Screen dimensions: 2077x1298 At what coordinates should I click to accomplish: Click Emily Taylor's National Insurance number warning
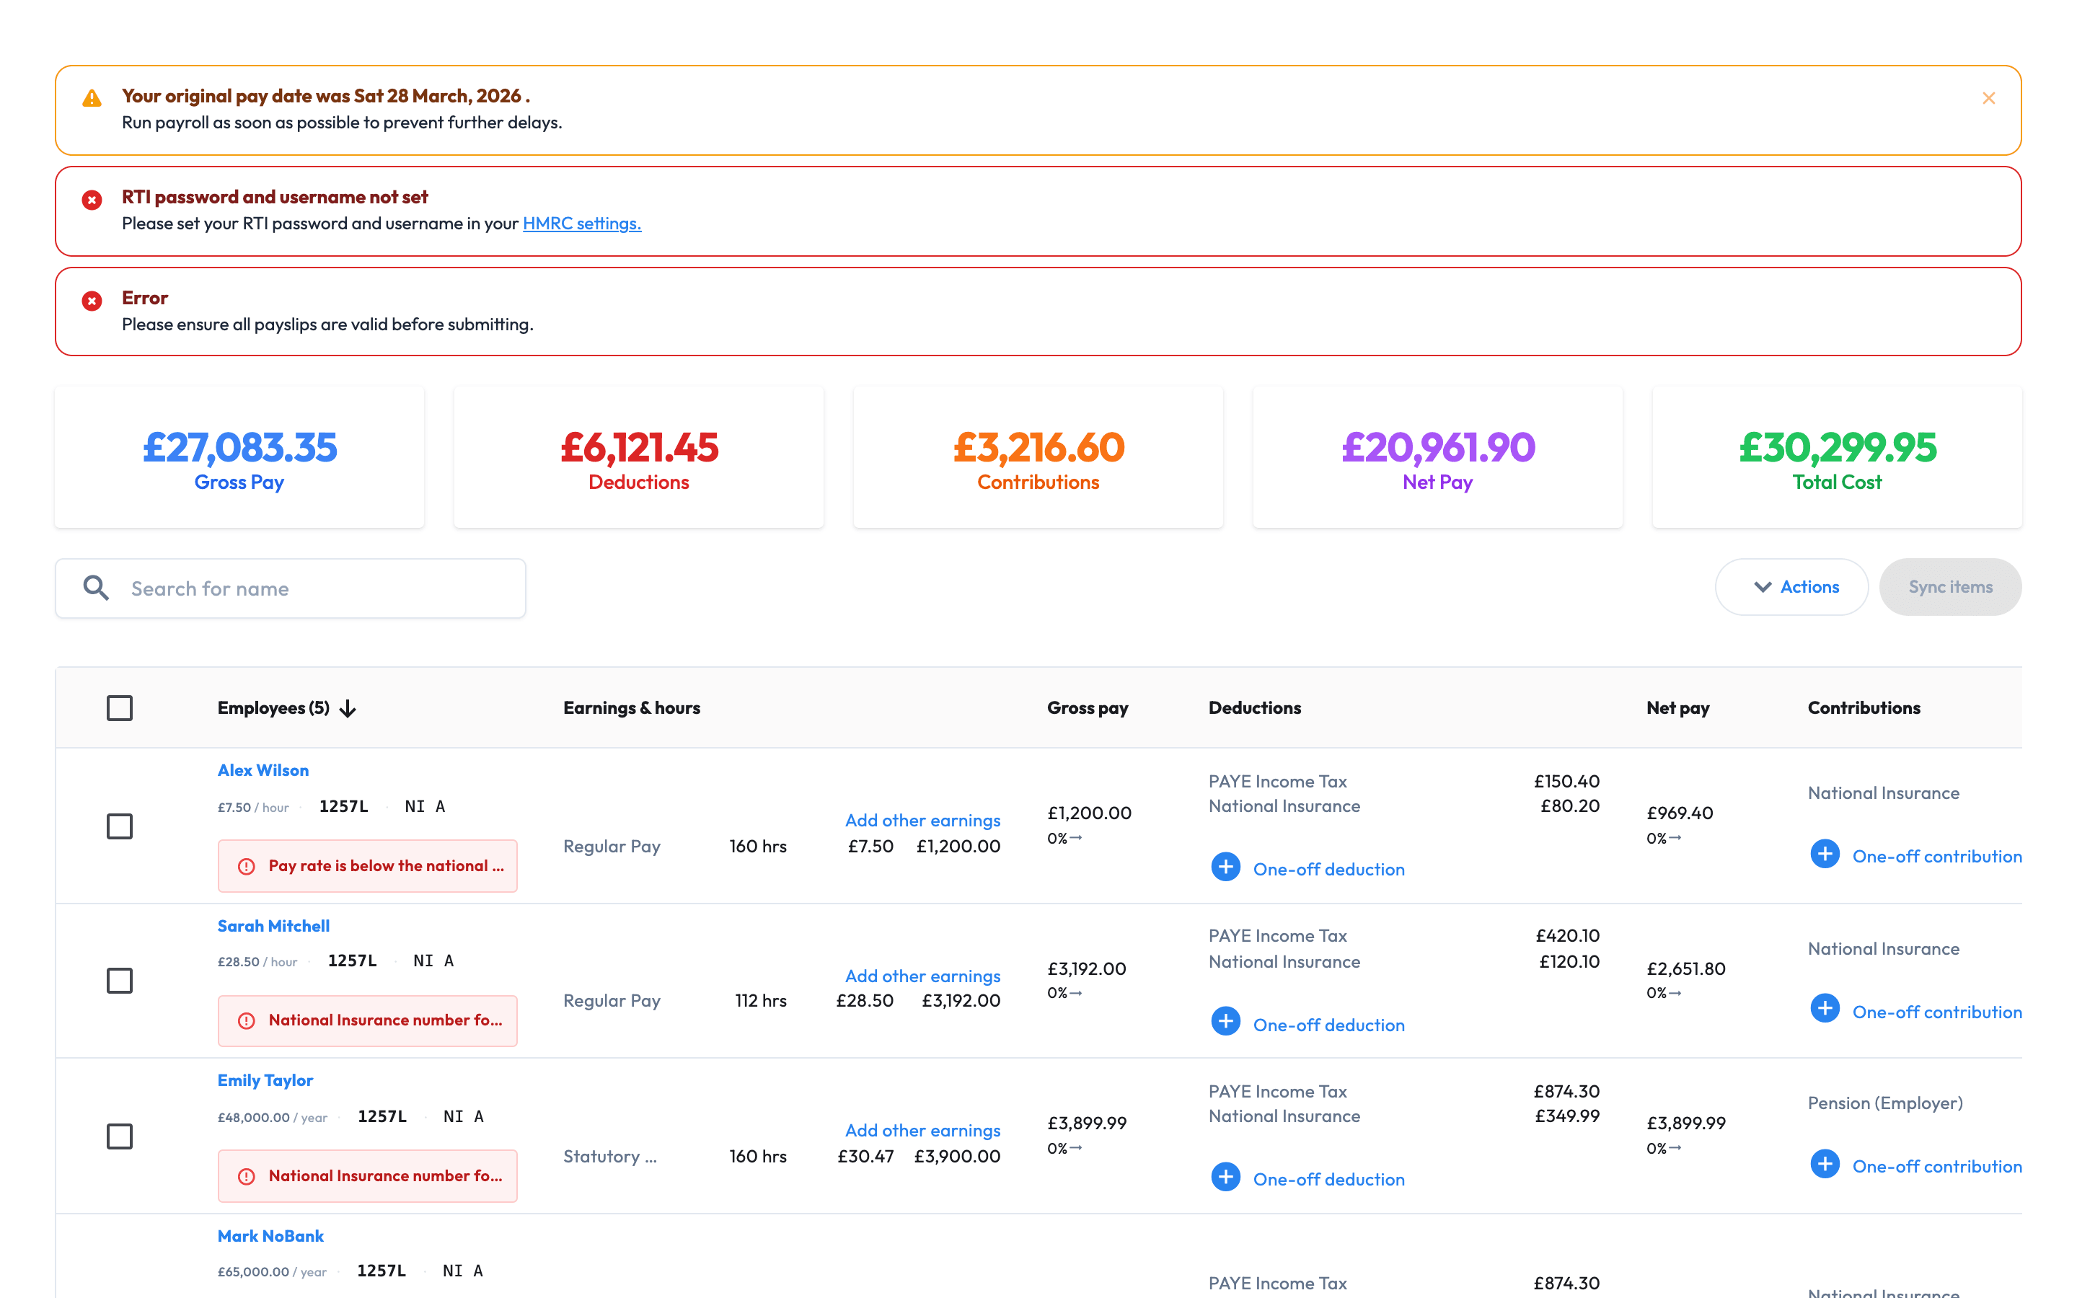click(367, 1175)
